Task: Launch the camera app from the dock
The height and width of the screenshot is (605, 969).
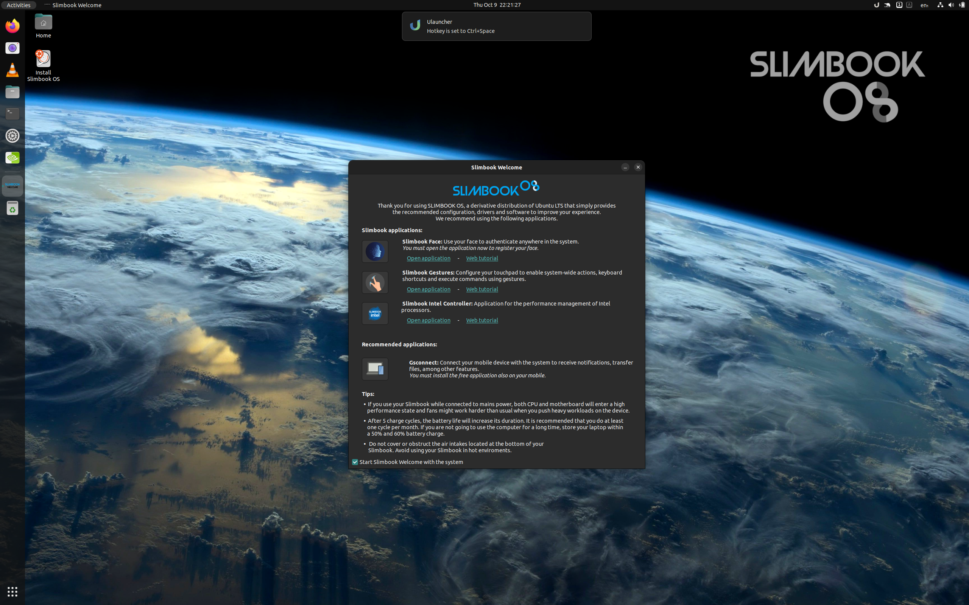Action: point(12,48)
